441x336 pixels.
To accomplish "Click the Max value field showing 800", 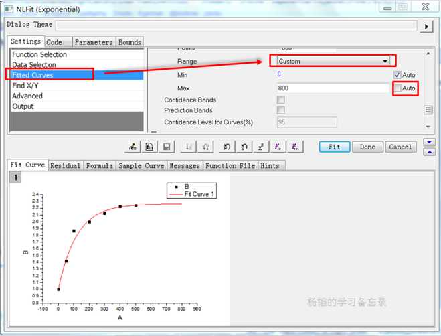I will coord(334,88).
